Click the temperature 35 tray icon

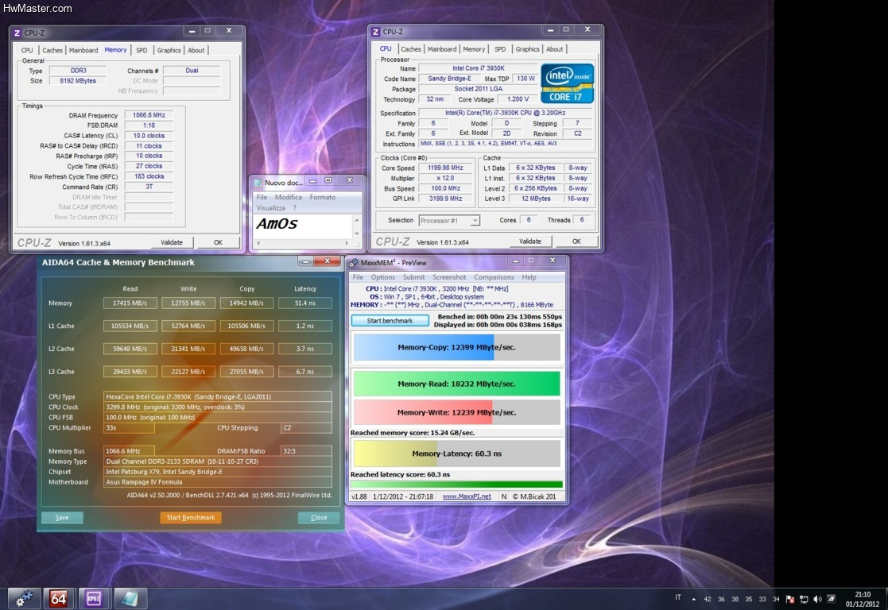pos(749,599)
